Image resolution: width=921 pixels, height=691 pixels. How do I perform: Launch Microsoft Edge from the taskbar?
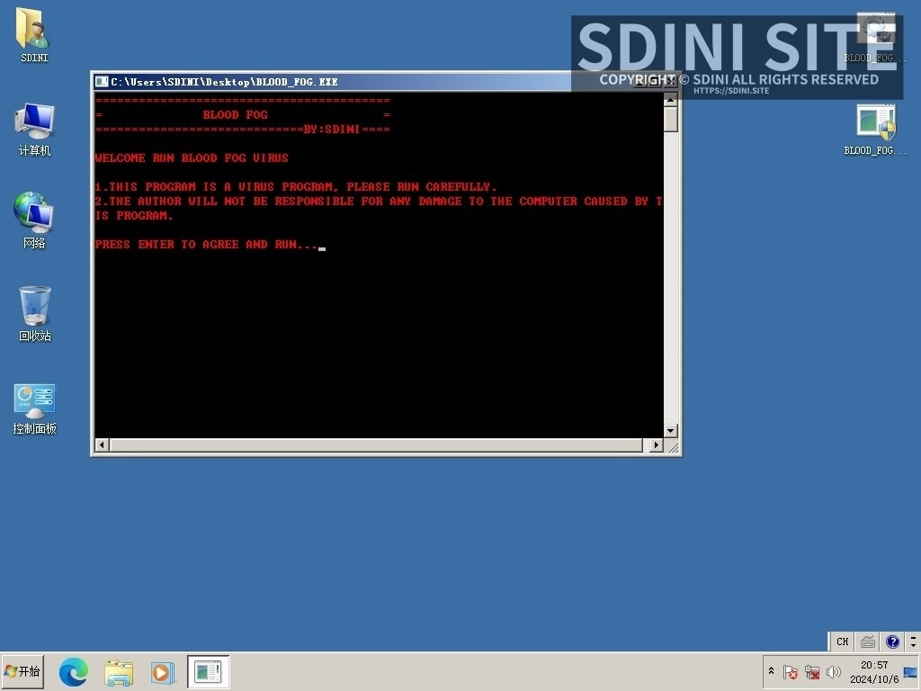click(74, 671)
